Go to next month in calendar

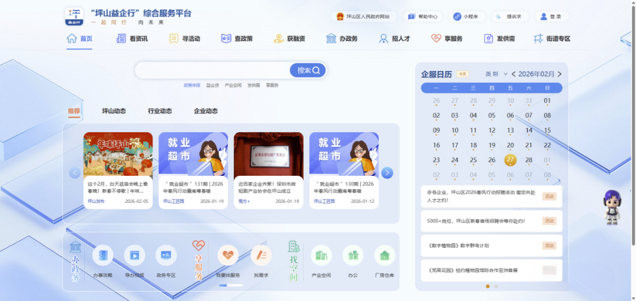click(559, 74)
